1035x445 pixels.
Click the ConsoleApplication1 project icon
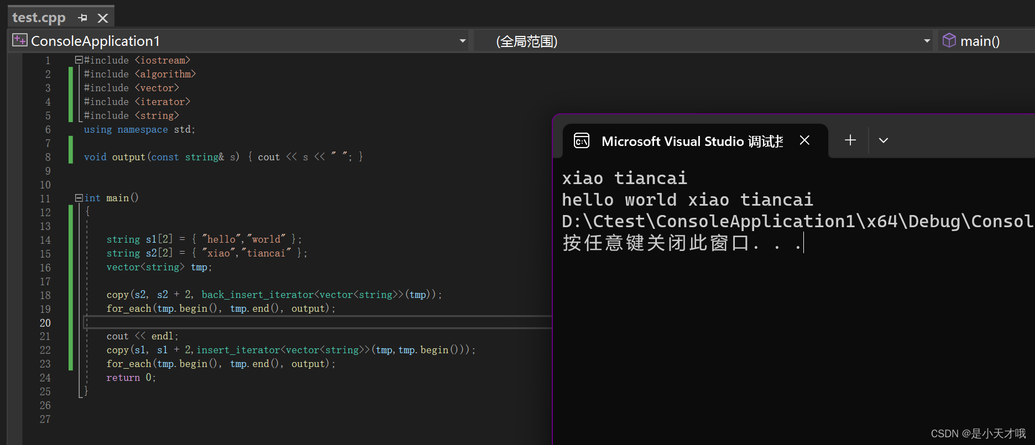[x=20, y=40]
